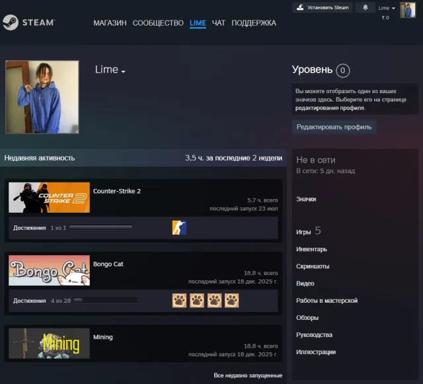
Task: Click Достижения label in Bongo Cat row
Action: coord(29,301)
